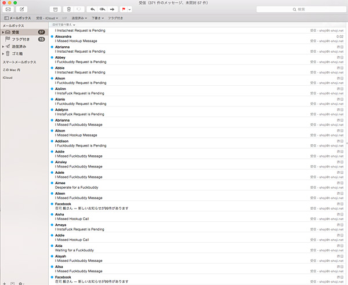Archive the selected message via the toolbar
The height and width of the screenshot is (285, 348).
pyautogui.click(x=55, y=9)
